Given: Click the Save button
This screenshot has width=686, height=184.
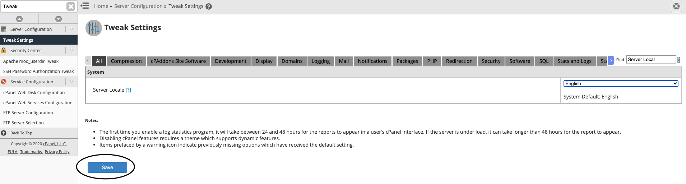Looking at the screenshot, I should [107, 167].
